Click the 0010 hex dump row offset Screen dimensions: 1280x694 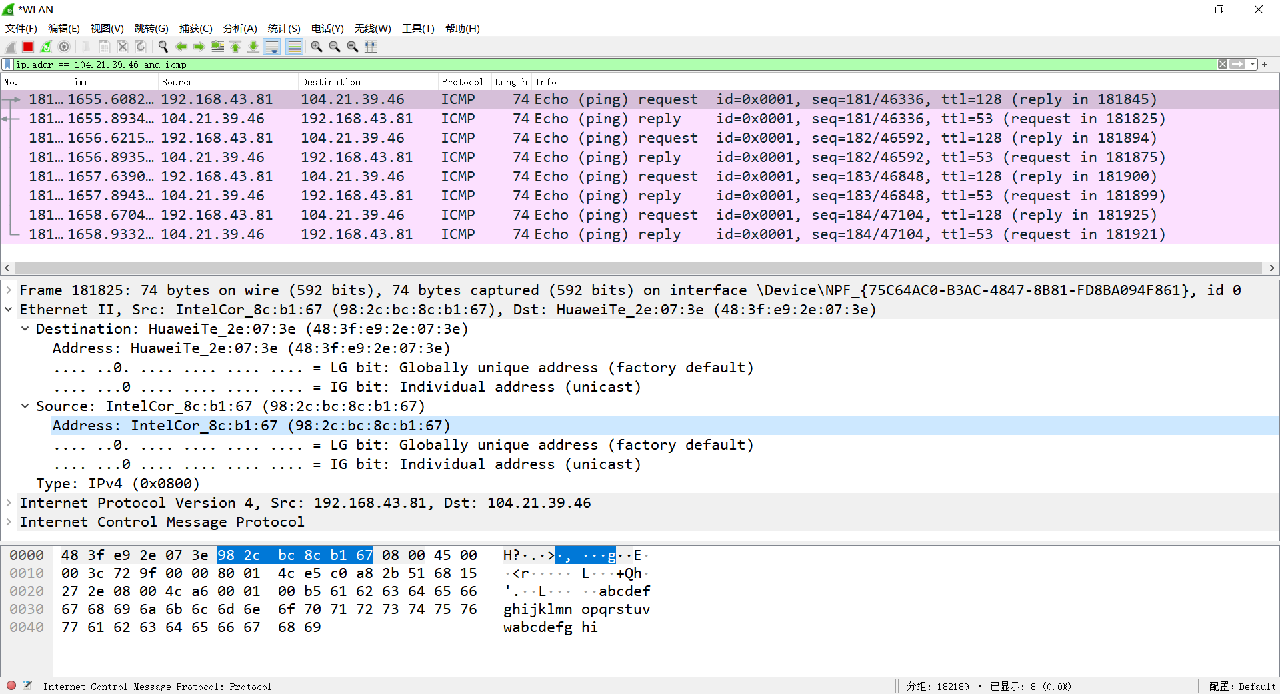pyautogui.click(x=27, y=573)
